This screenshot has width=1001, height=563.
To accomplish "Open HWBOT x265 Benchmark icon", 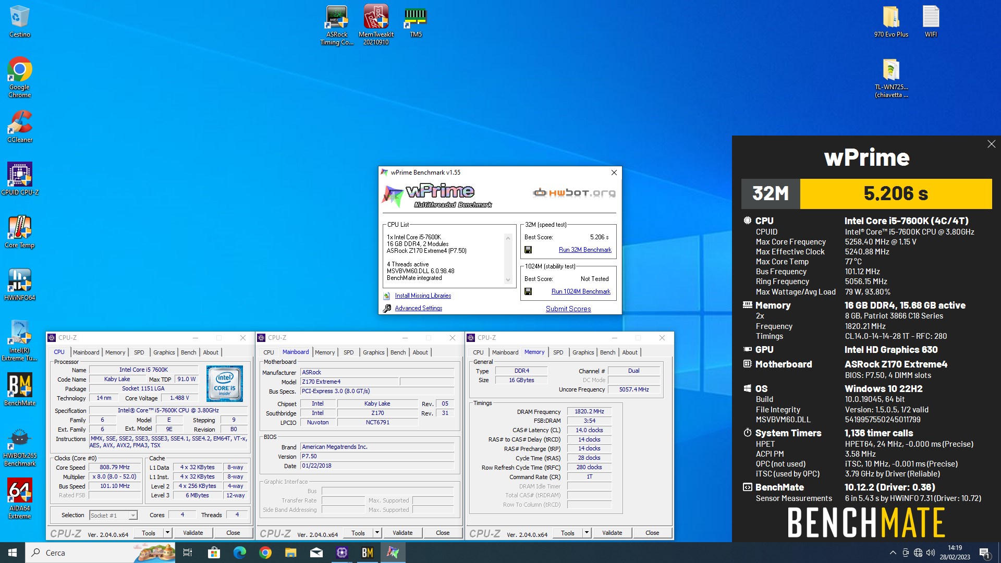I will pos(20,446).
